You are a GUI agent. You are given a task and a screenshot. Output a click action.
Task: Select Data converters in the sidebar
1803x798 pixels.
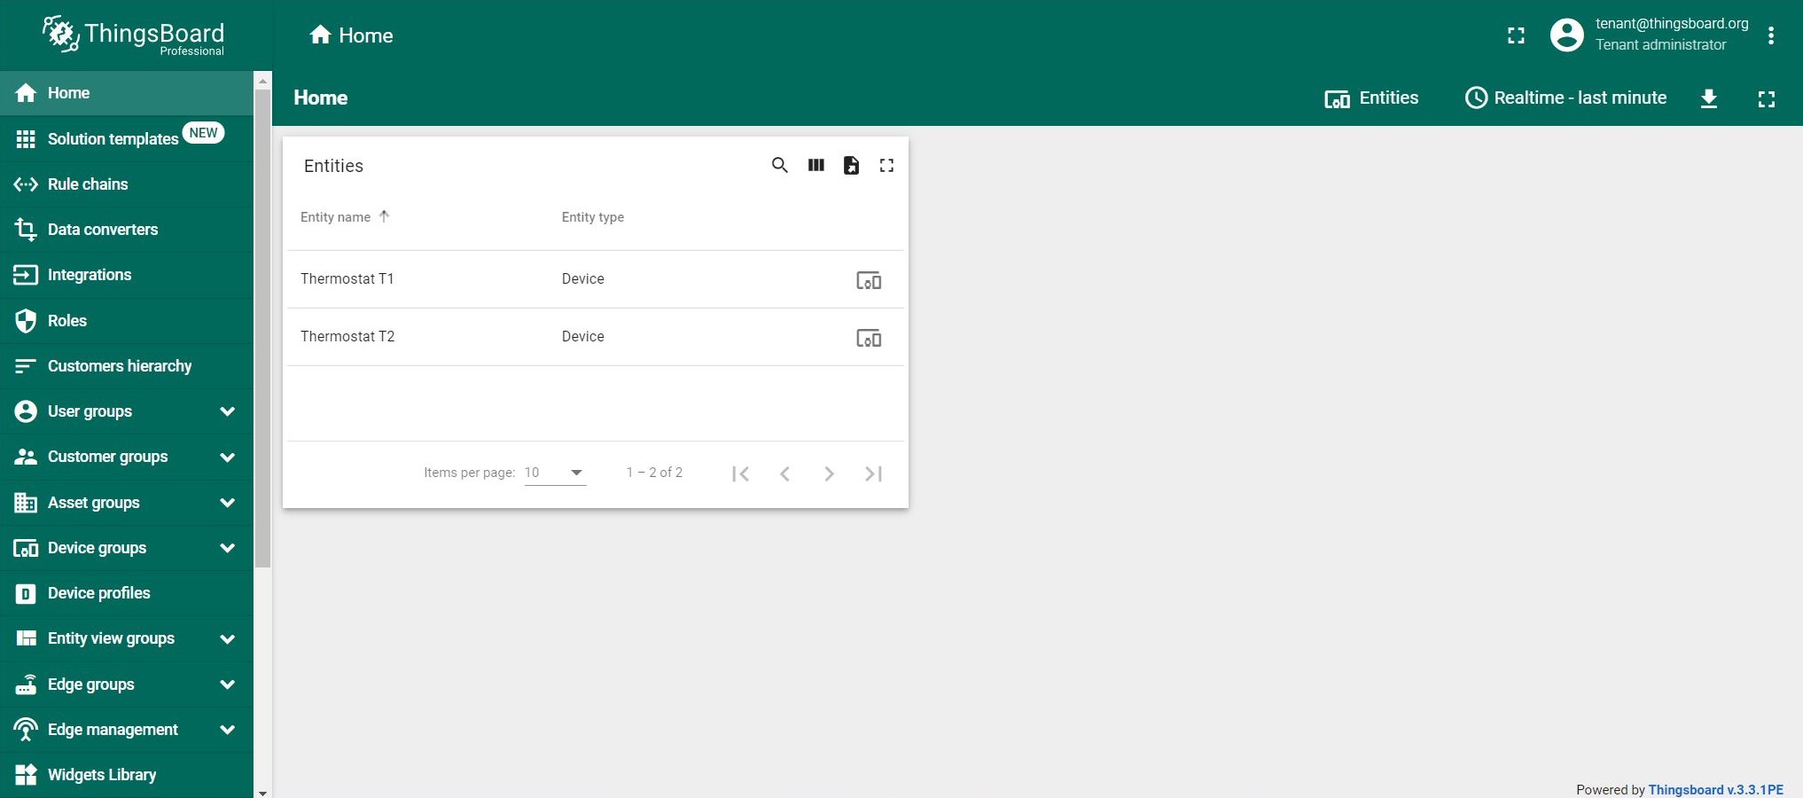102,229
